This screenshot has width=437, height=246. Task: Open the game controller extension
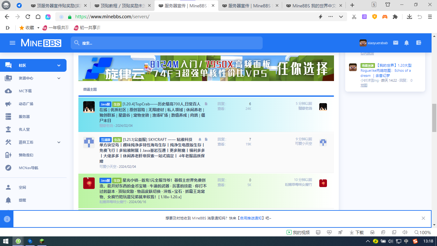(385, 17)
